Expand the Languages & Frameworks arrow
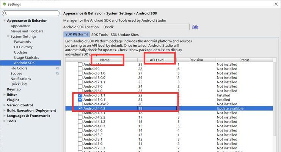 click(x=5, y=116)
